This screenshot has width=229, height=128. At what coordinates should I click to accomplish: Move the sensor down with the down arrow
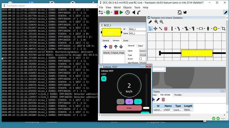(x=121, y=47)
